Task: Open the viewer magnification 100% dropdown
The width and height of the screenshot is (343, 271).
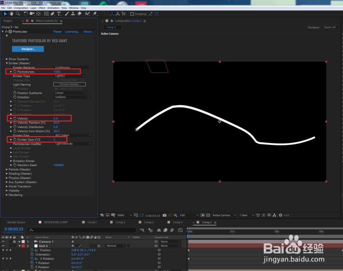Action: [124, 215]
